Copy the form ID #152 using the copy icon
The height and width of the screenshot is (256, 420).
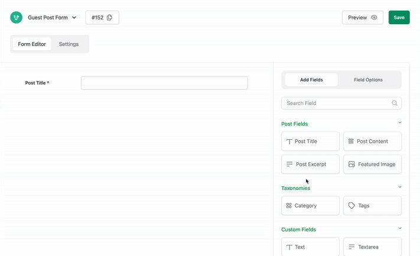[x=109, y=17]
